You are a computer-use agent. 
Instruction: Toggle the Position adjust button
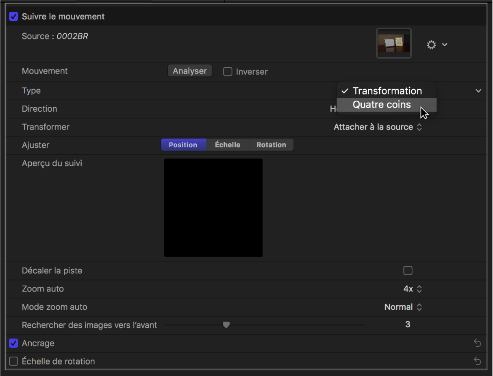[x=183, y=145]
